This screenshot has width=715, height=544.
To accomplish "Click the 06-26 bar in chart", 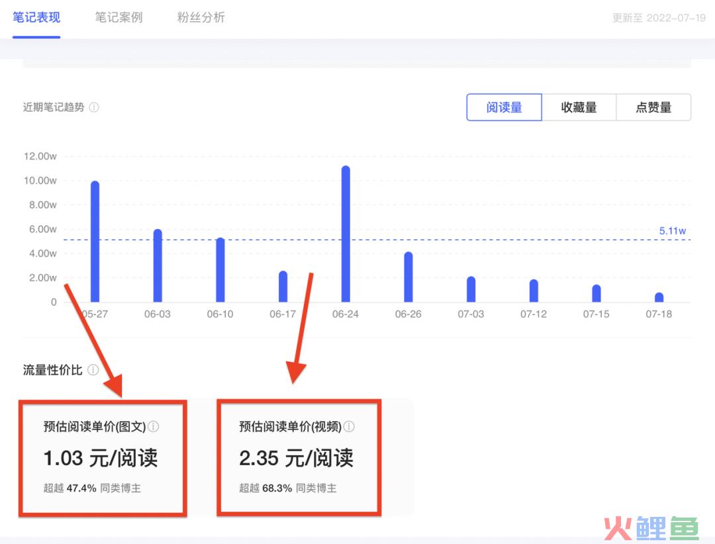I will (408, 277).
